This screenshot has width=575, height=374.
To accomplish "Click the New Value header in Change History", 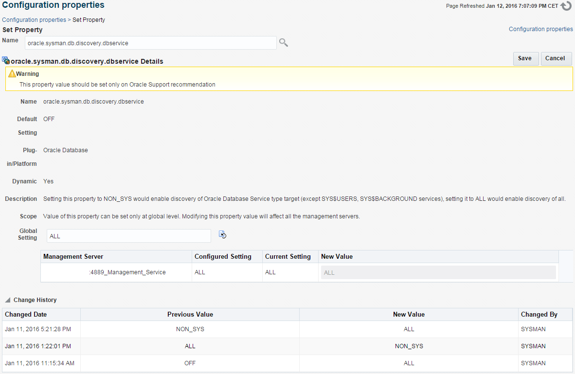I will (409, 315).
